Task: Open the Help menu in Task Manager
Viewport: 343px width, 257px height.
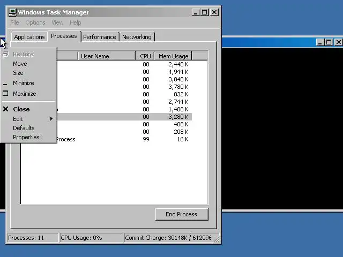Action: [x=75, y=22]
